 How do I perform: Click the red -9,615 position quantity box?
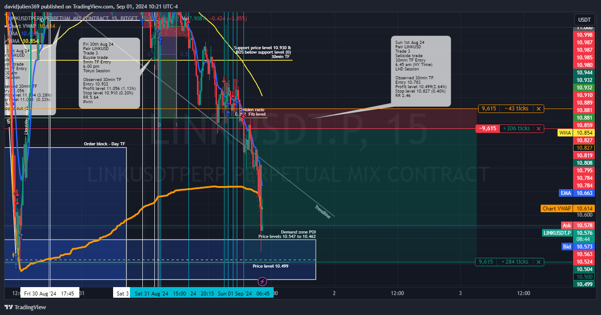click(487, 128)
